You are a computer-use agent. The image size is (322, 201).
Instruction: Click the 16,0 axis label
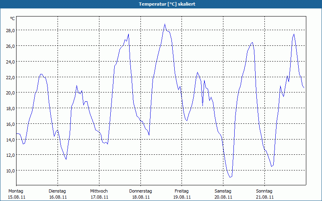pyautogui.click(x=10, y=124)
